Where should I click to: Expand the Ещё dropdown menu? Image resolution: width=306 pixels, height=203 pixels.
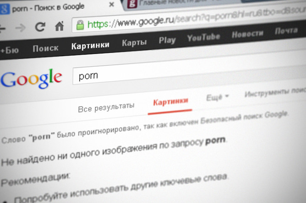pyautogui.click(x=218, y=97)
